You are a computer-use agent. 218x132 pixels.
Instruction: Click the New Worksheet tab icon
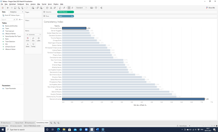[51, 123]
